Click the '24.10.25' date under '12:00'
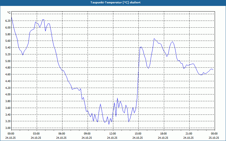 tap(112, 138)
